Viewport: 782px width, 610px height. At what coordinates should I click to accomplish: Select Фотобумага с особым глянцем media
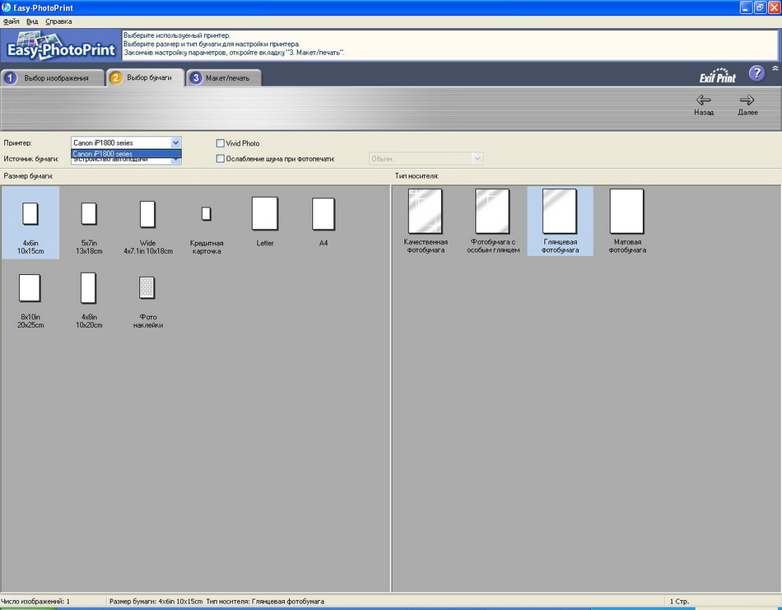(x=493, y=221)
